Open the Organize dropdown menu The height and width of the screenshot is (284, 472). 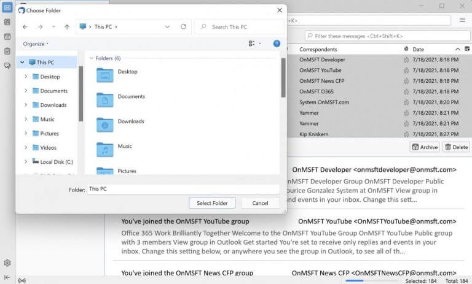coord(36,44)
